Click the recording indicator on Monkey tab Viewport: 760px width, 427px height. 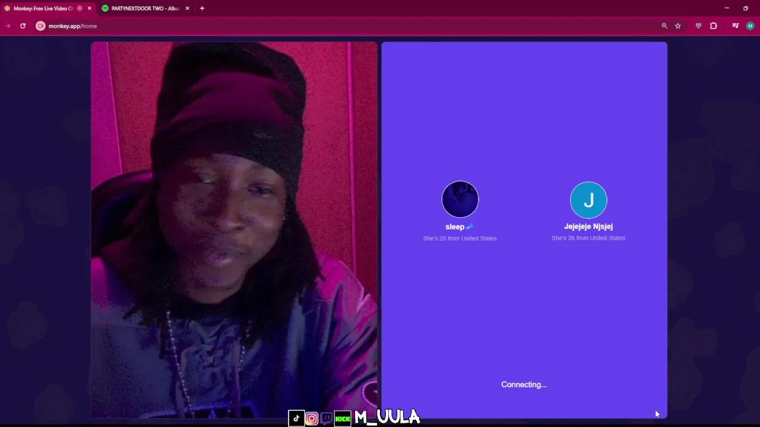click(x=80, y=8)
